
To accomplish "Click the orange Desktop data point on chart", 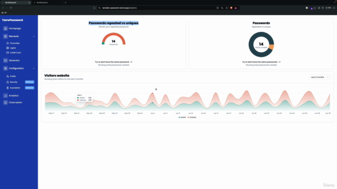I will (153, 93).
